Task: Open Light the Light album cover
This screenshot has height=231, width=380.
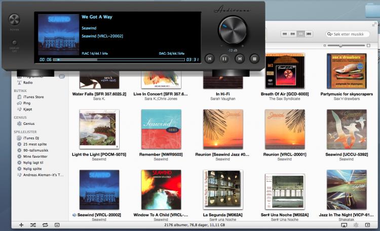Action: pos(99,129)
